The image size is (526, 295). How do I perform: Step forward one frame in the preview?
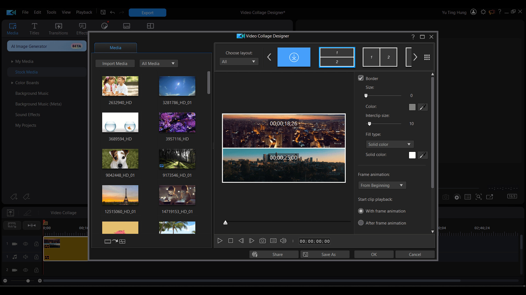tap(251, 241)
